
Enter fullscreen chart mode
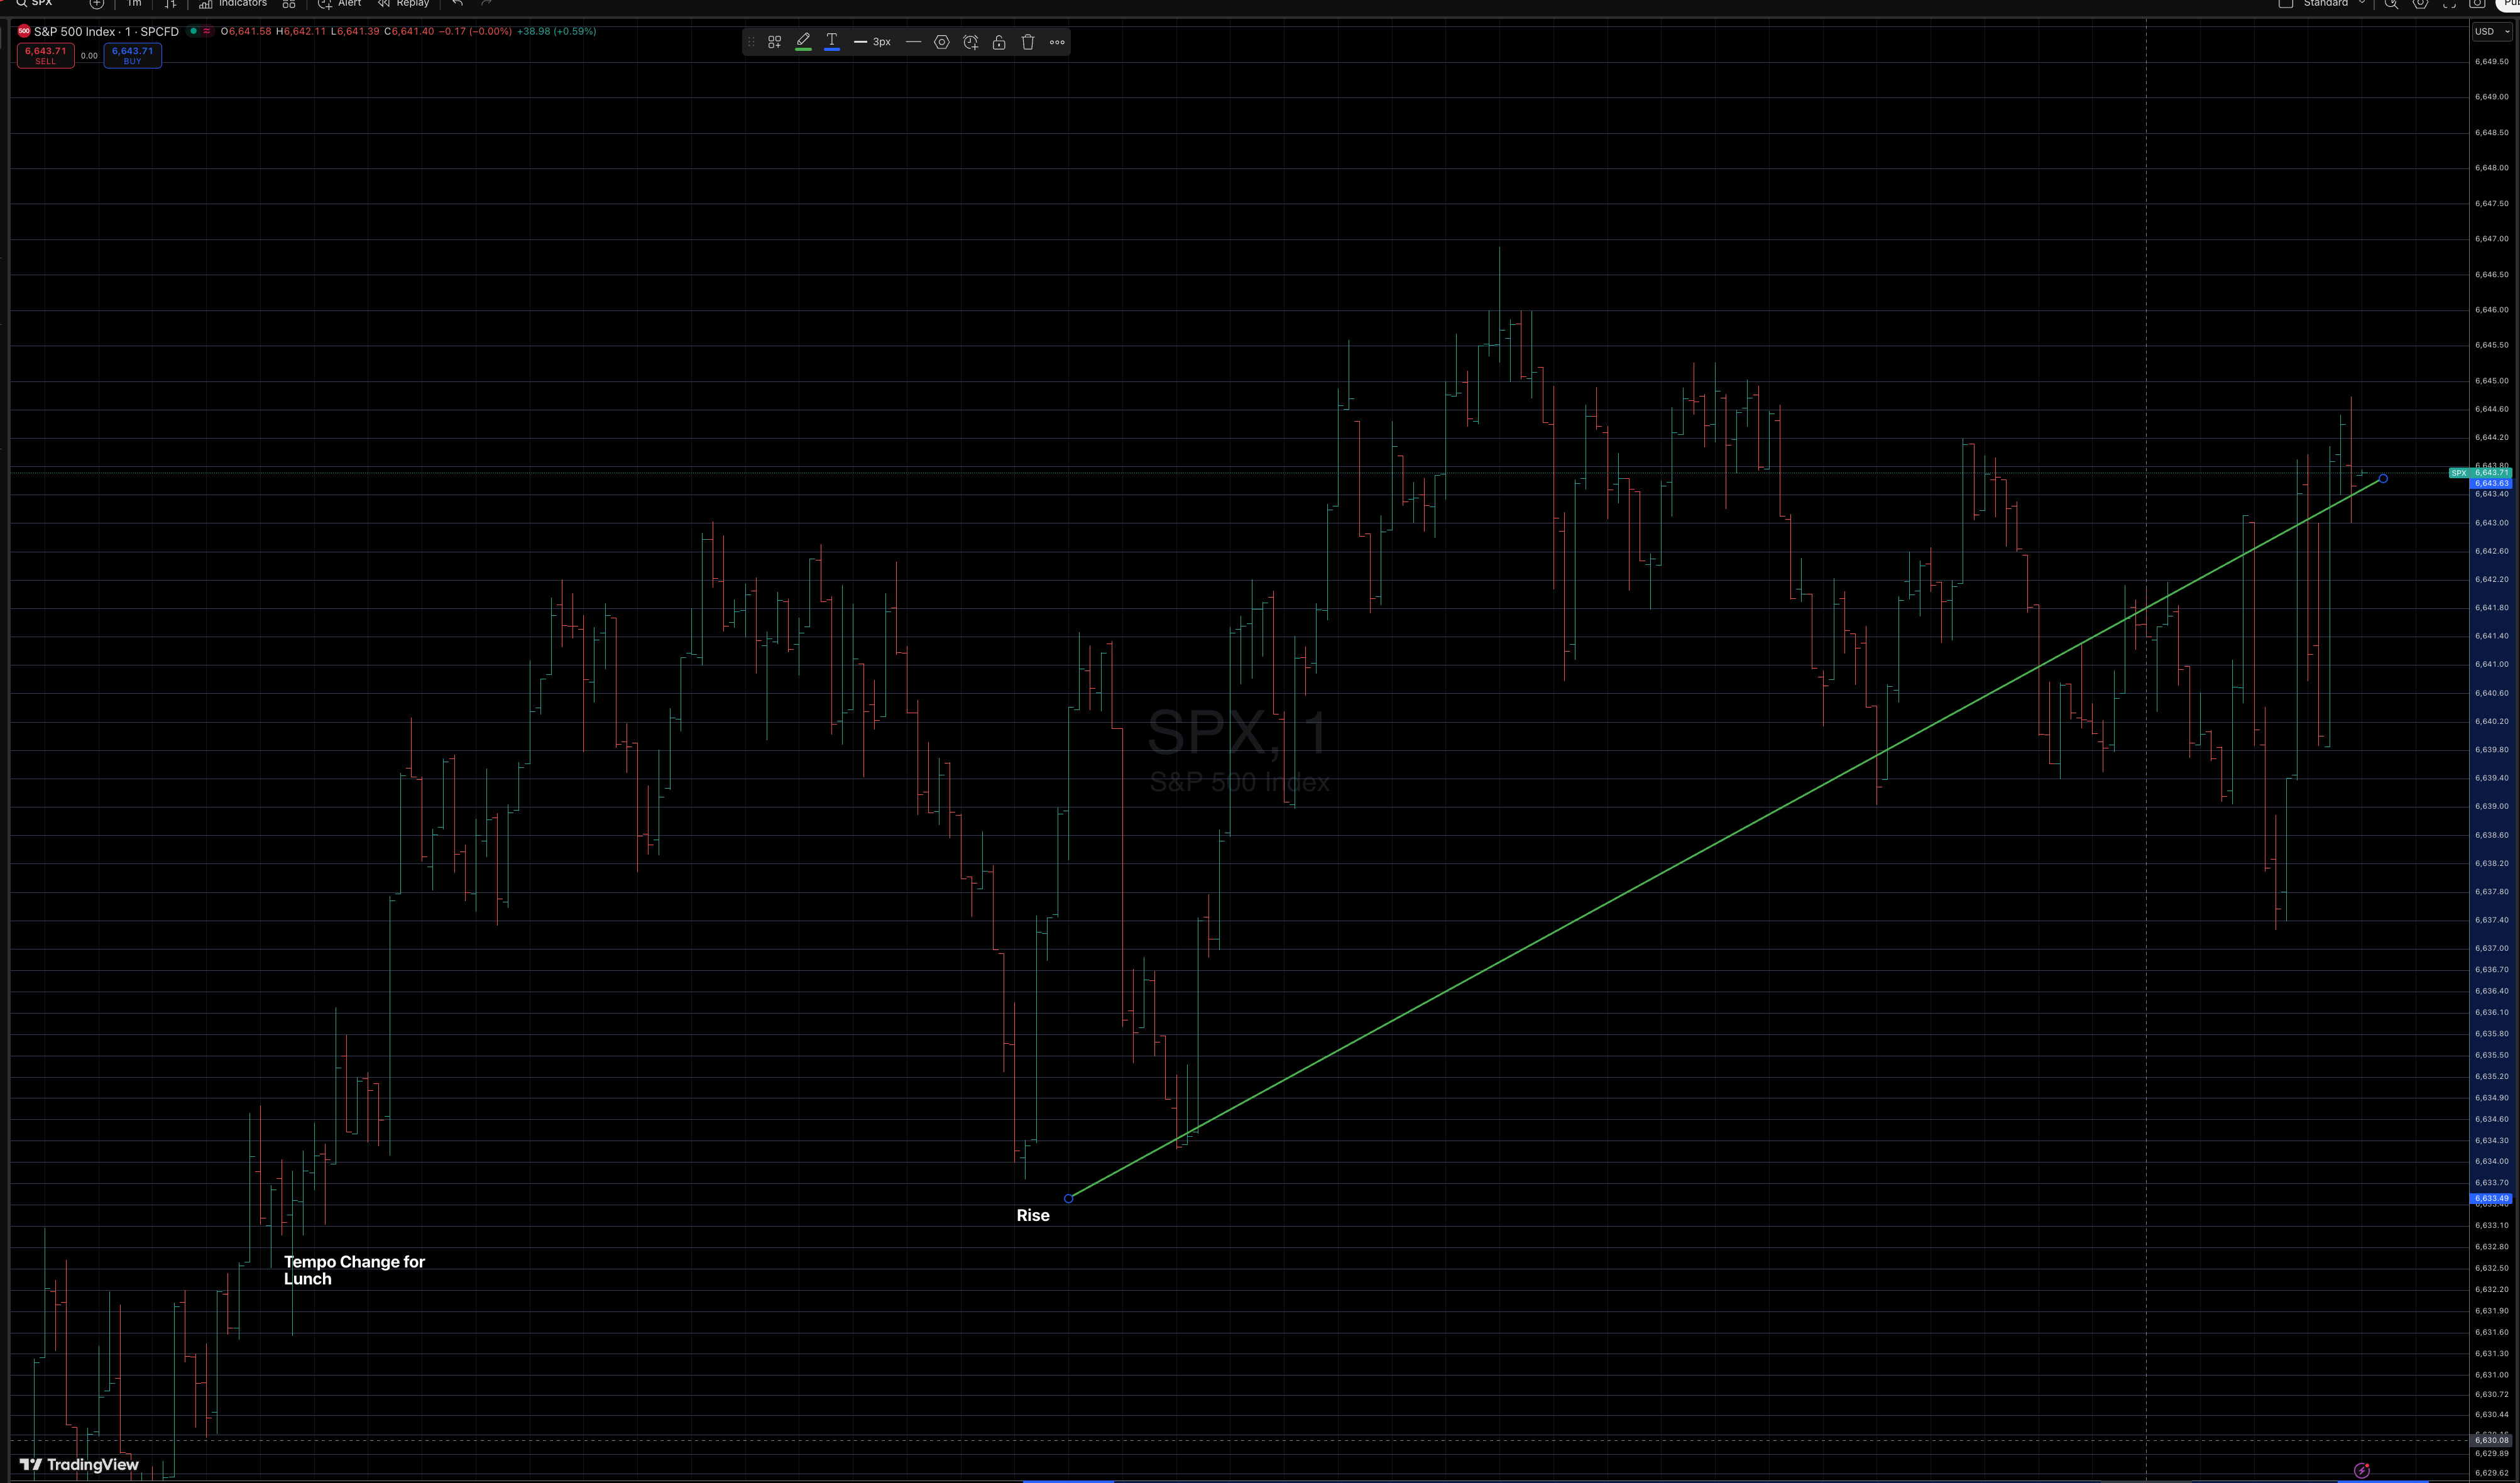tap(2449, 4)
